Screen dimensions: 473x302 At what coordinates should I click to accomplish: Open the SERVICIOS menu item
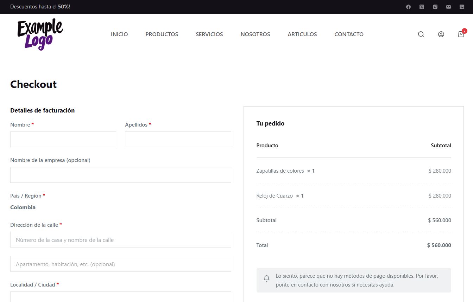(209, 34)
